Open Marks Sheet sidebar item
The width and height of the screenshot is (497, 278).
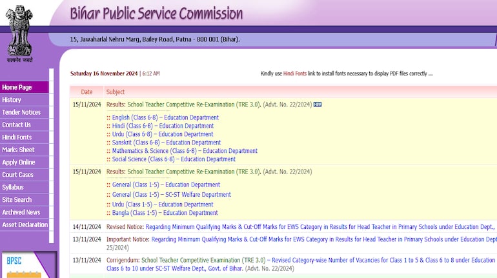click(x=25, y=150)
